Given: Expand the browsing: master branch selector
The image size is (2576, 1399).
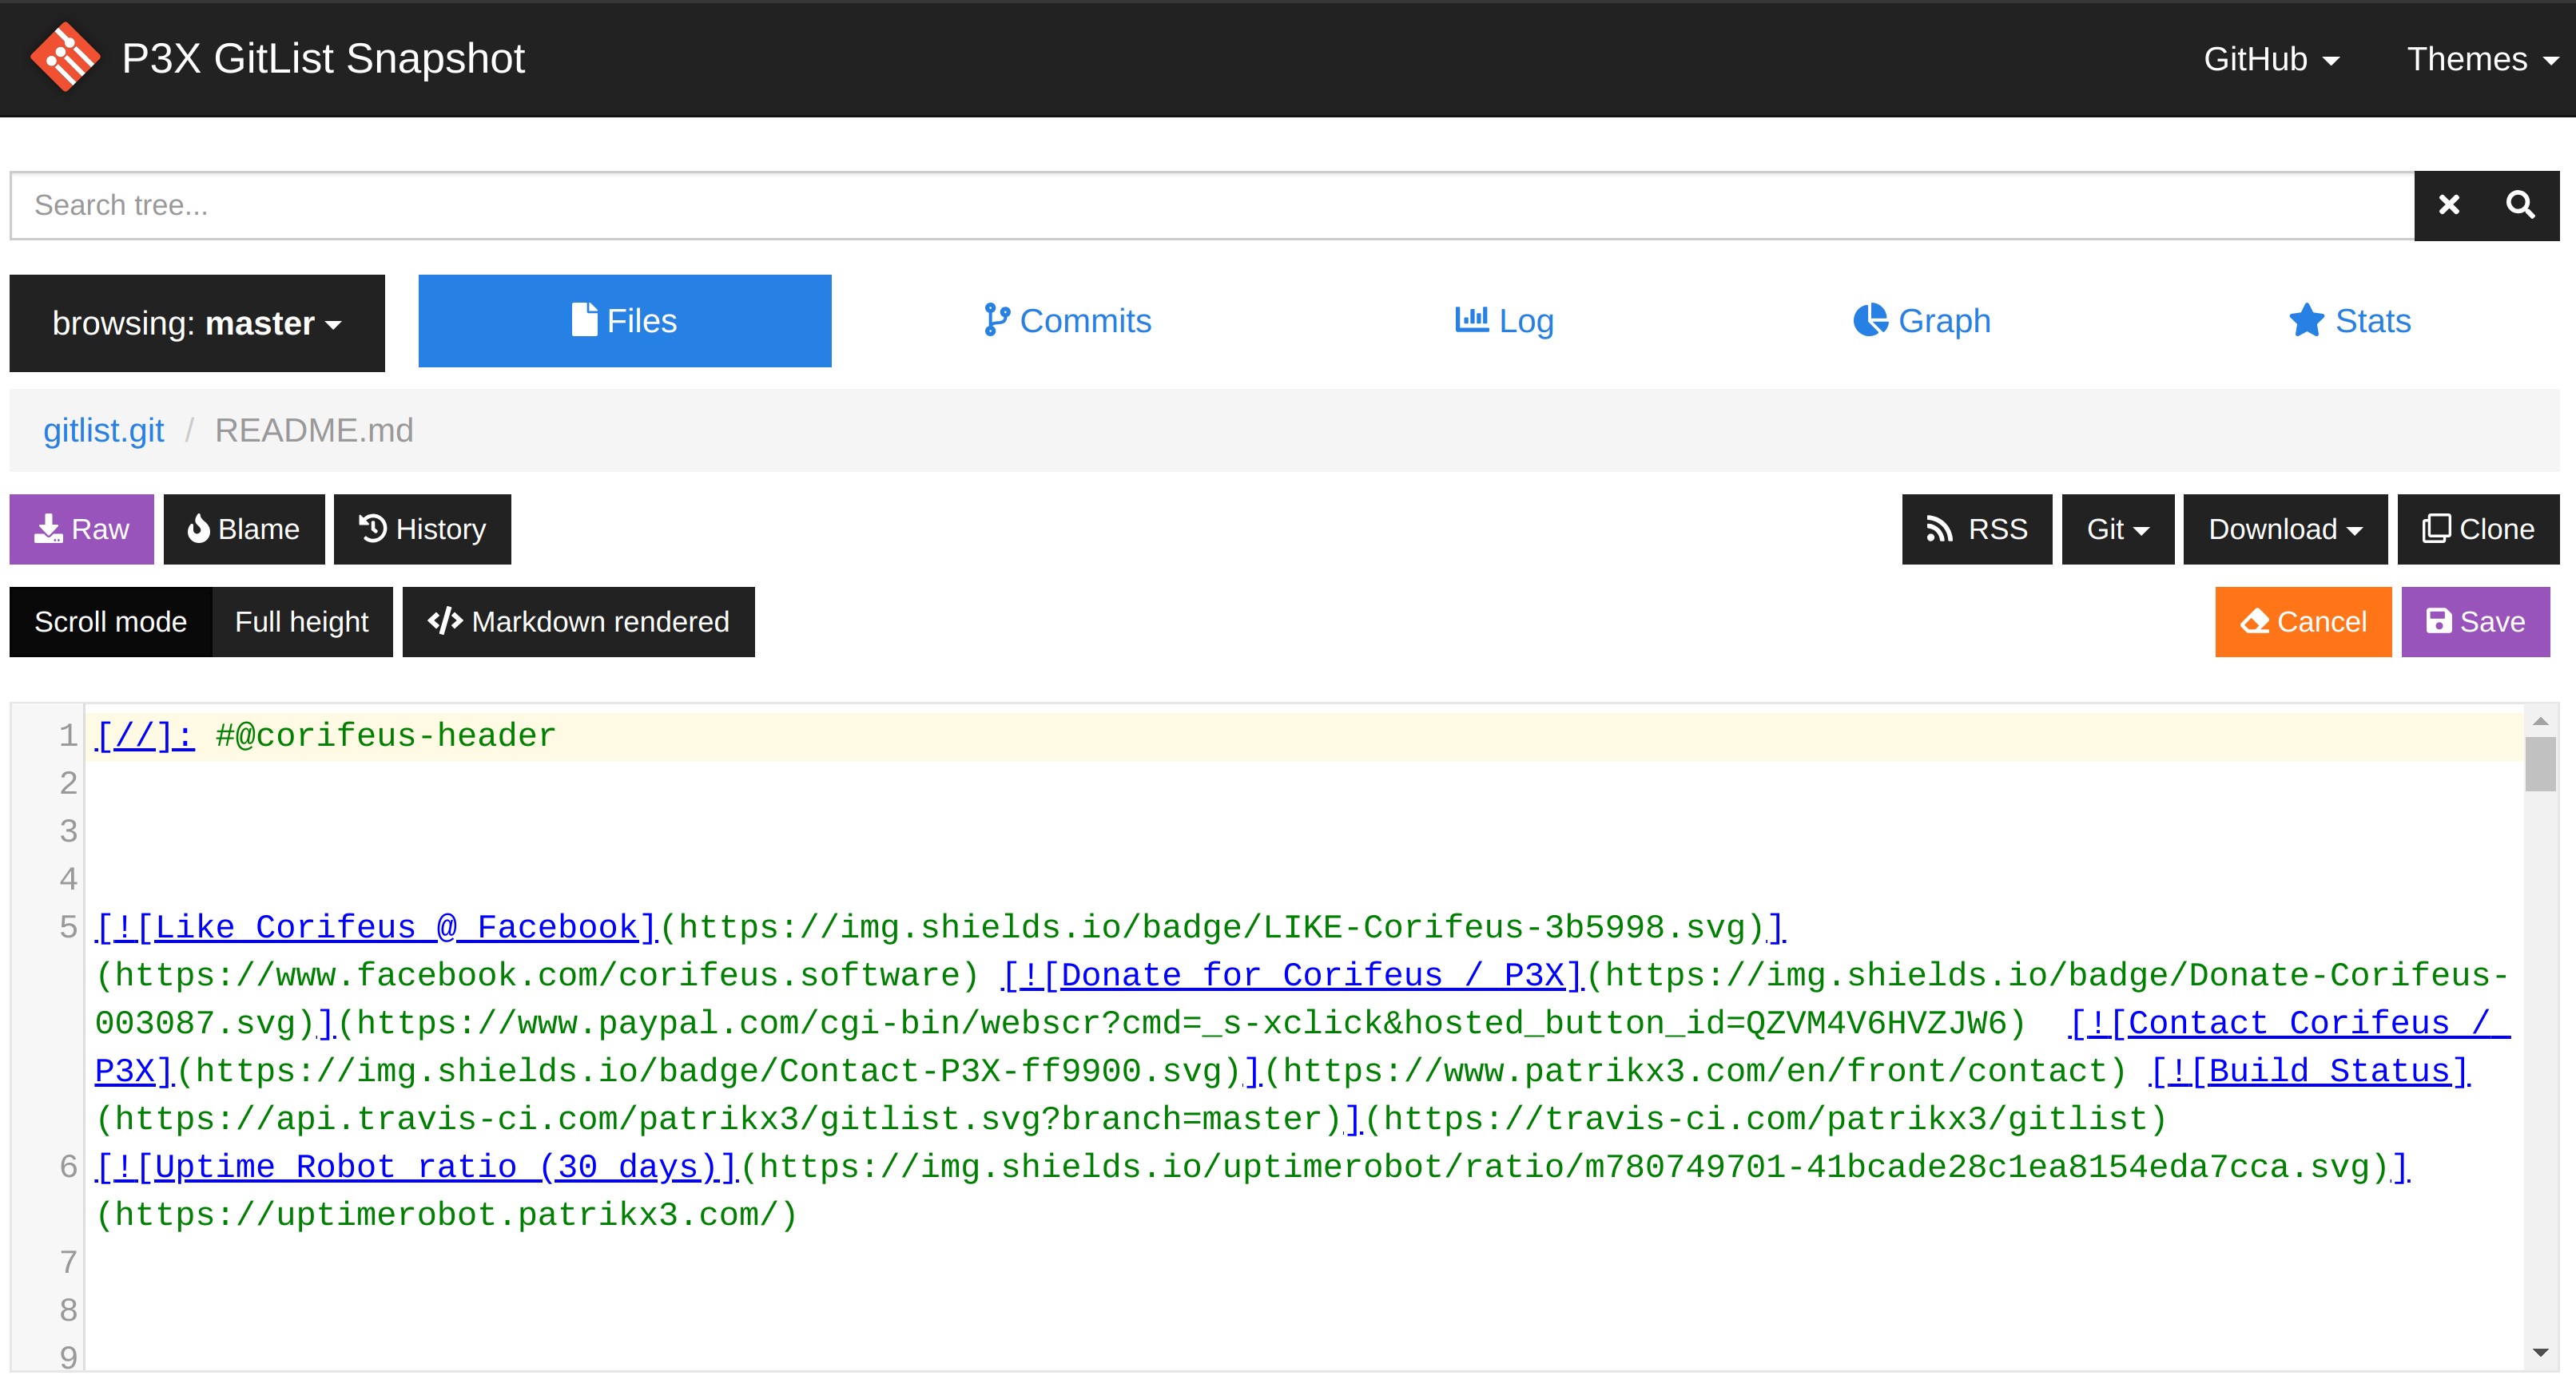Looking at the screenshot, I should 197,323.
